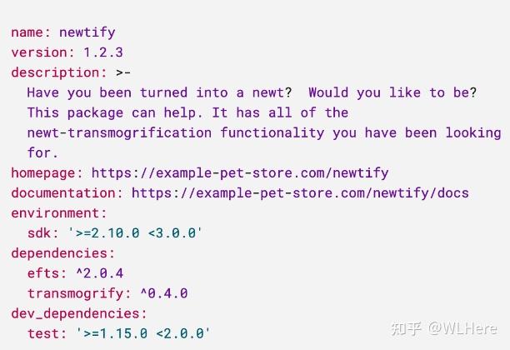510x350 pixels.
Task: Open the documentation URL ending in /docs
Action: (x=300, y=193)
